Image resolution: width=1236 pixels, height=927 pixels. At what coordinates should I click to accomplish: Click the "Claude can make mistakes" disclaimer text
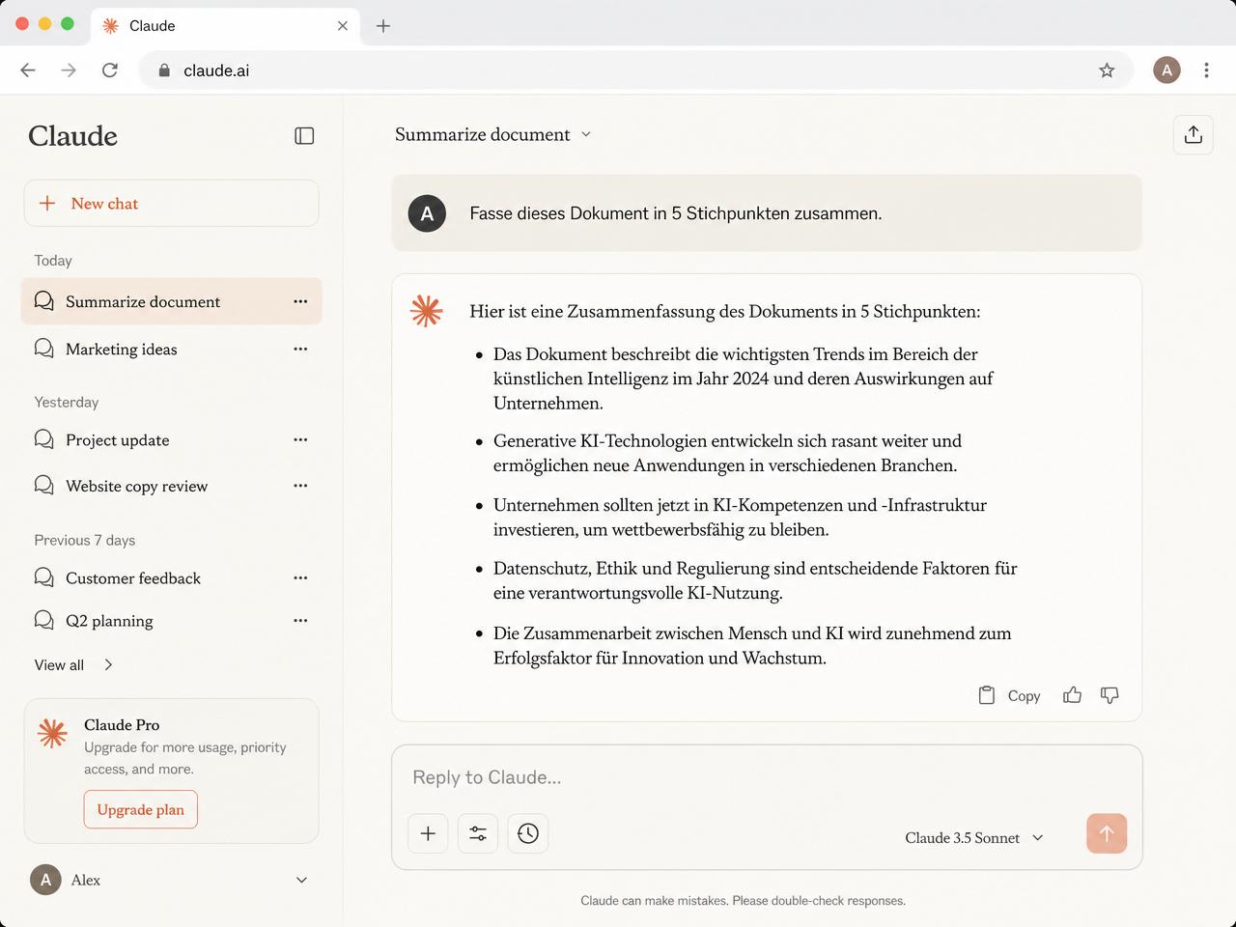(x=743, y=900)
